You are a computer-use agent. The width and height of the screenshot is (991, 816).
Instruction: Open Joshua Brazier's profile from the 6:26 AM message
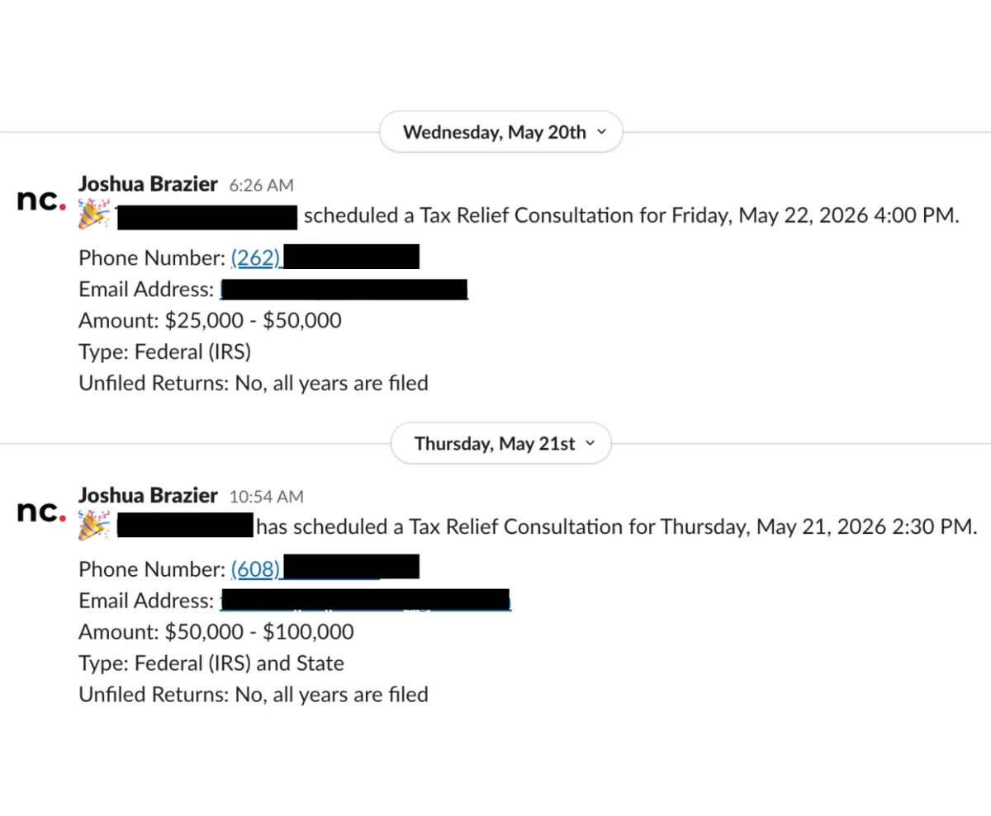(x=148, y=184)
